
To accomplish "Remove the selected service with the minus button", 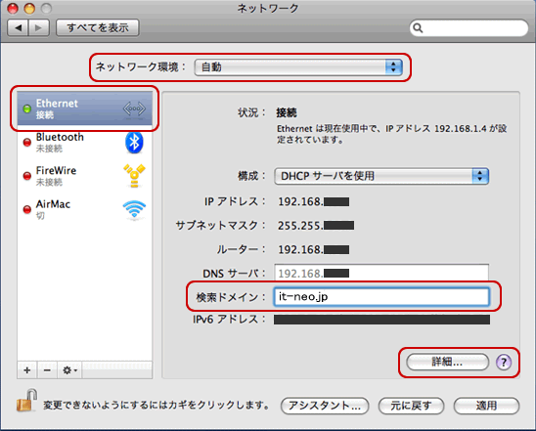I will [x=47, y=370].
